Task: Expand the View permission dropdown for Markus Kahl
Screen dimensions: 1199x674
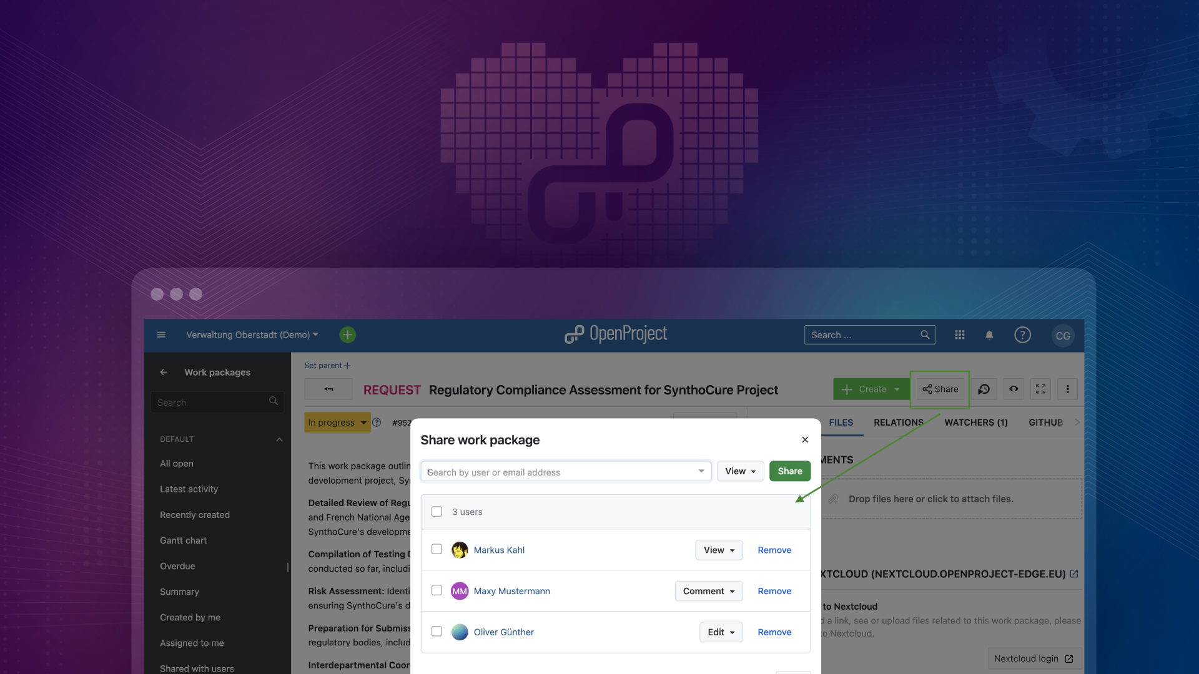Action: [718, 550]
